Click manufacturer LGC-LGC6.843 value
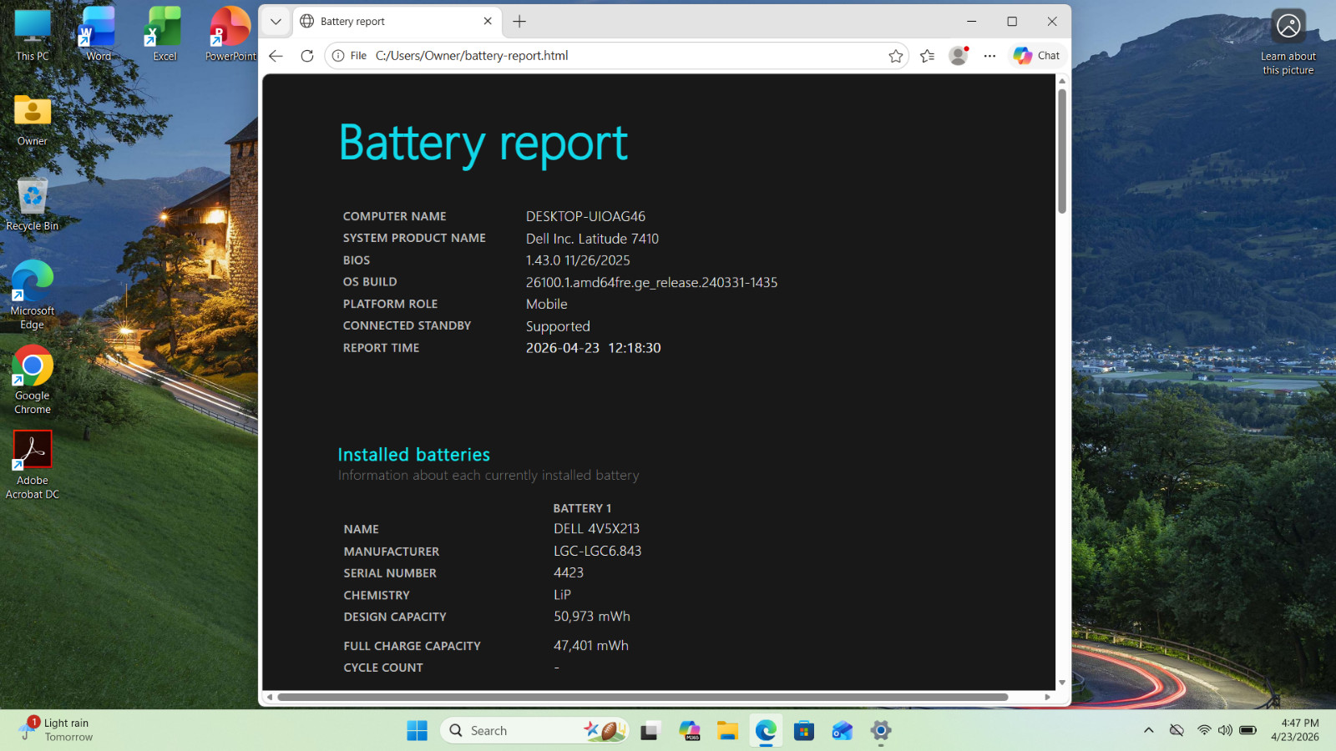 (597, 551)
